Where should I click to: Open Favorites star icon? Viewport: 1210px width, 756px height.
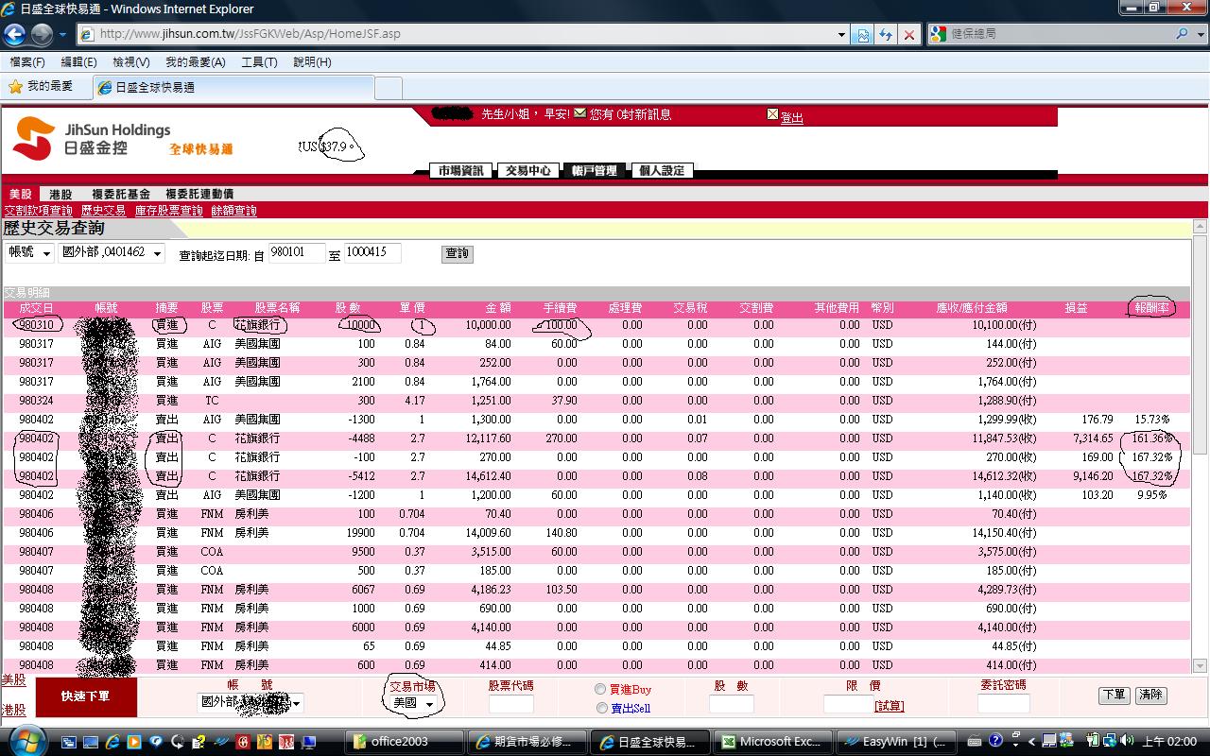15,87
